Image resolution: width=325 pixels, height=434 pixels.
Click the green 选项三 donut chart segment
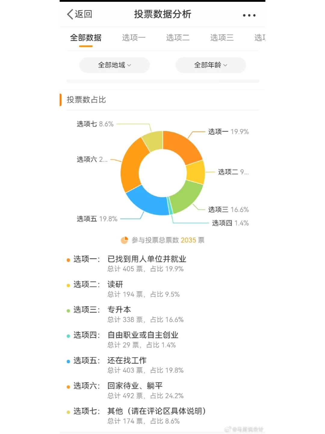(187, 196)
